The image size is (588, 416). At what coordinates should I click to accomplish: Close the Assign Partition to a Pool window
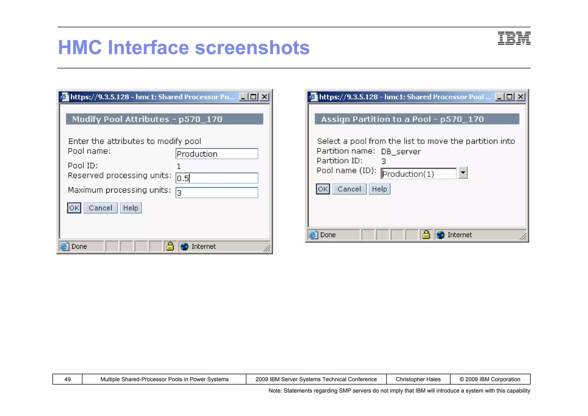tap(520, 97)
